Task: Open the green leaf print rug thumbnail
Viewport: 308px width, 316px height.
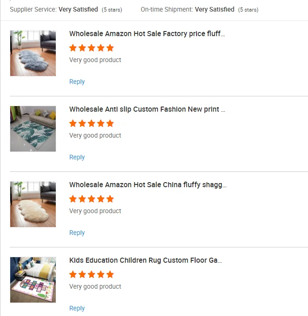Action: pyautogui.click(x=33, y=129)
